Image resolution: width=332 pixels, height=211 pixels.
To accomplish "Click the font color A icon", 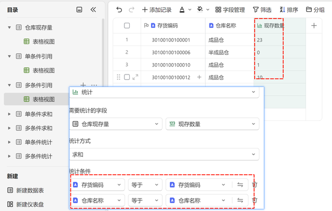I will pyautogui.click(x=182, y=10).
